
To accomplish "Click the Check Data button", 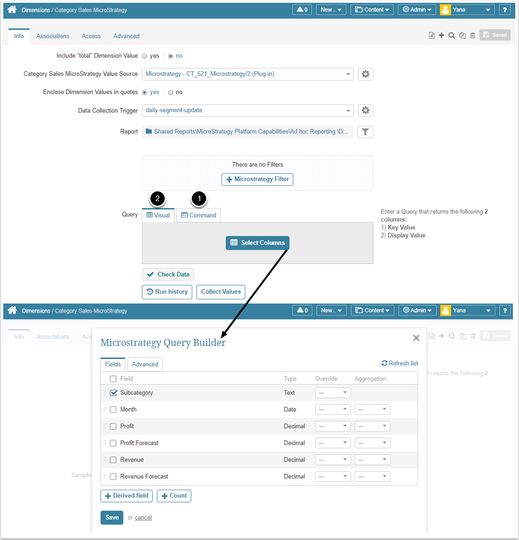I will click(168, 275).
